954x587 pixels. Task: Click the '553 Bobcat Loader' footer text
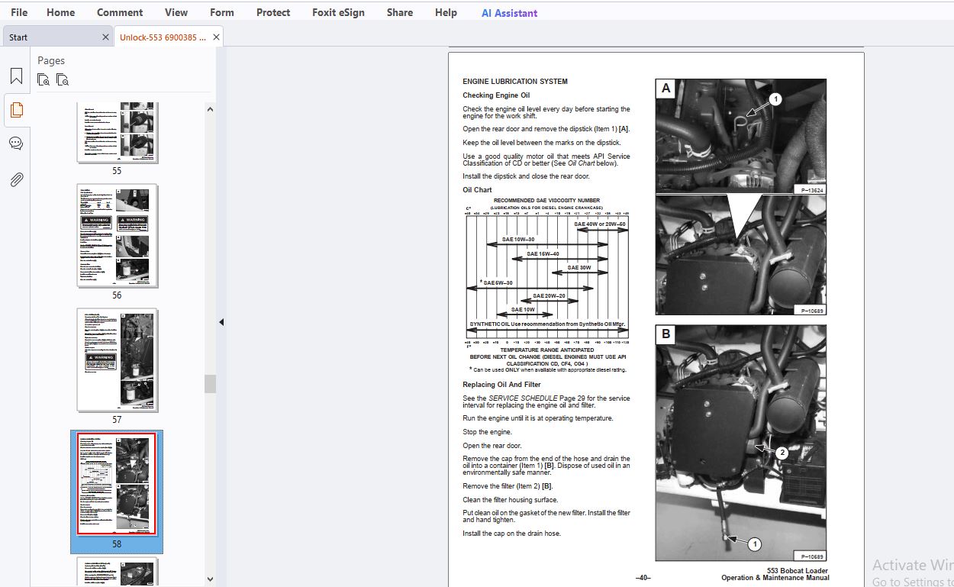(x=797, y=571)
